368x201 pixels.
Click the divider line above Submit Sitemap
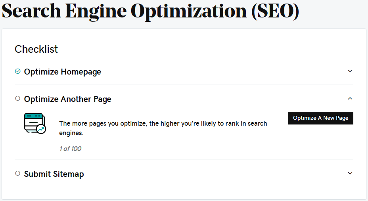pyautogui.click(x=184, y=159)
